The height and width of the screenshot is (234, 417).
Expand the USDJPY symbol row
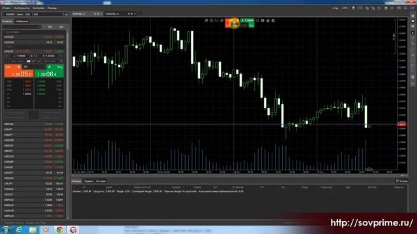tap(34, 135)
